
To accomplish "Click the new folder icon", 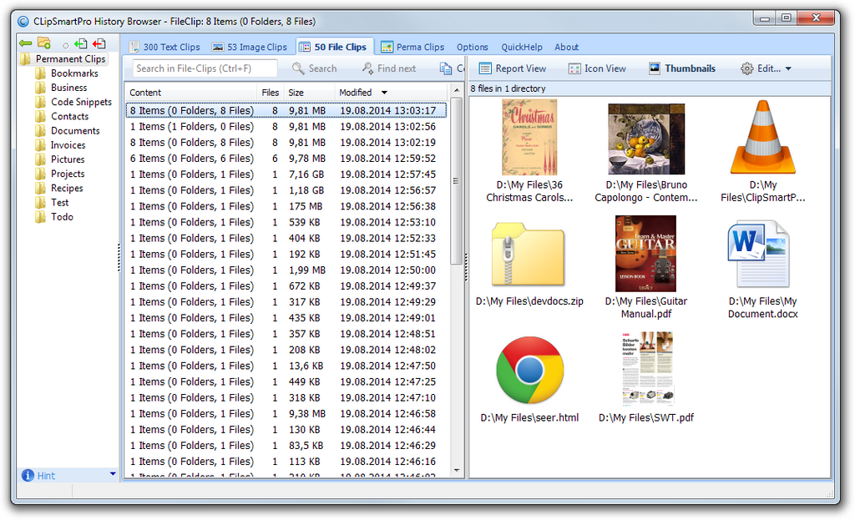I will coord(44,43).
